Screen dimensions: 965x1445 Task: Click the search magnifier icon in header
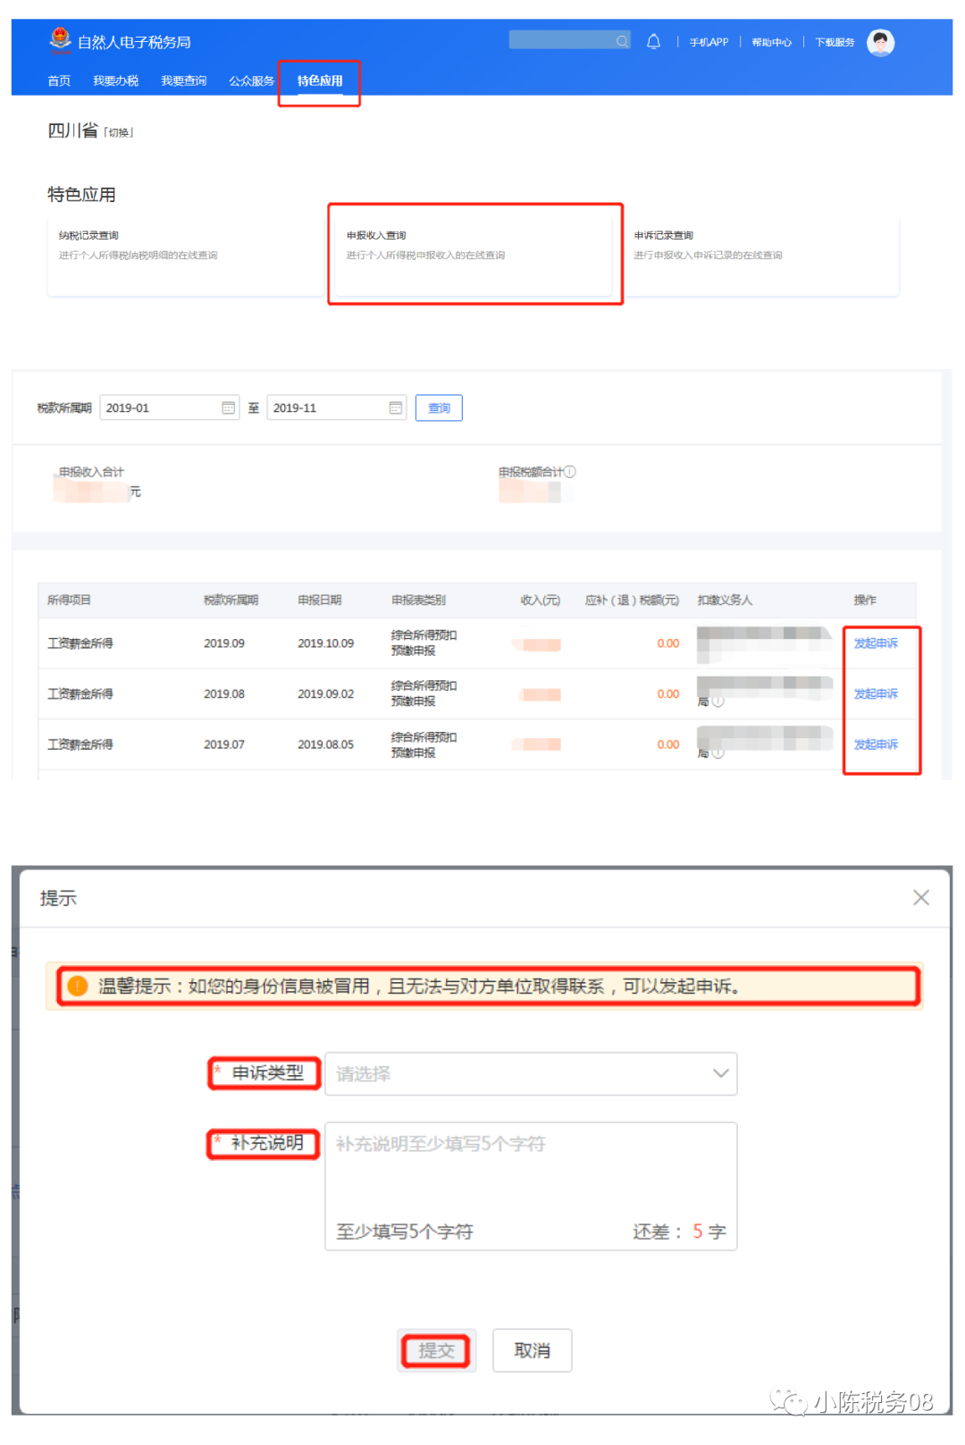(622, 41)
